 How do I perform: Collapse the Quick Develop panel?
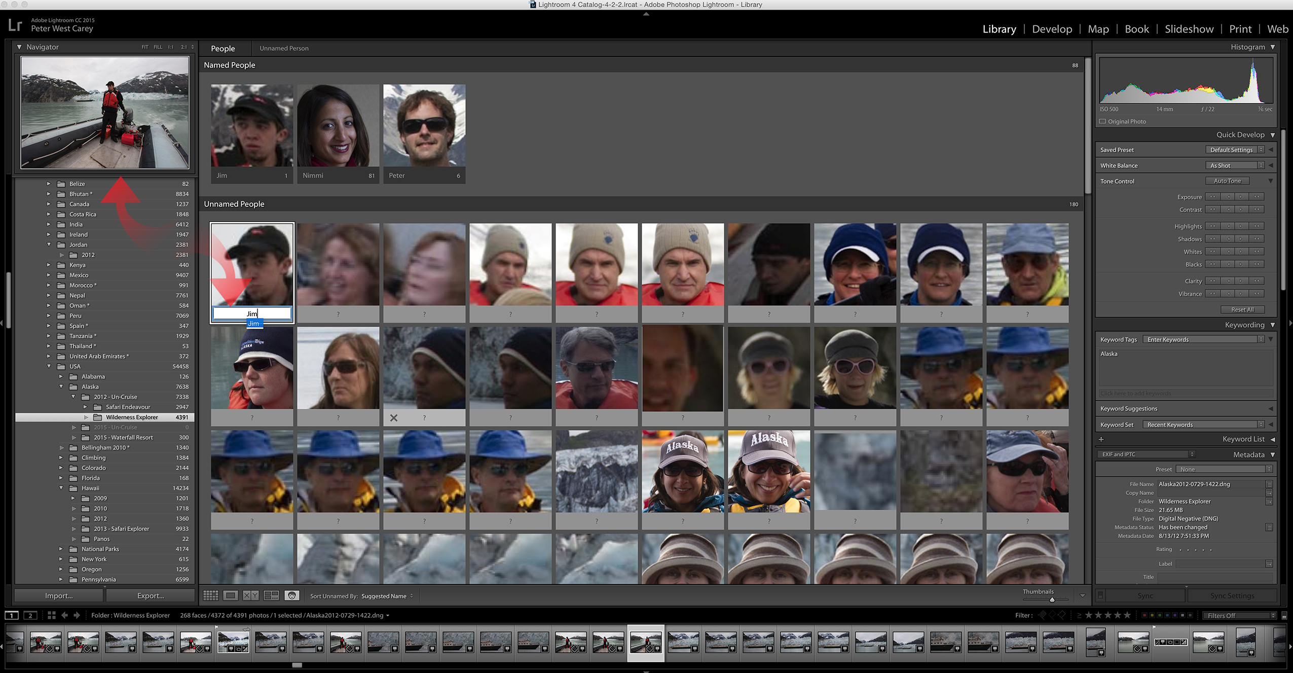tap(1272, 135)
